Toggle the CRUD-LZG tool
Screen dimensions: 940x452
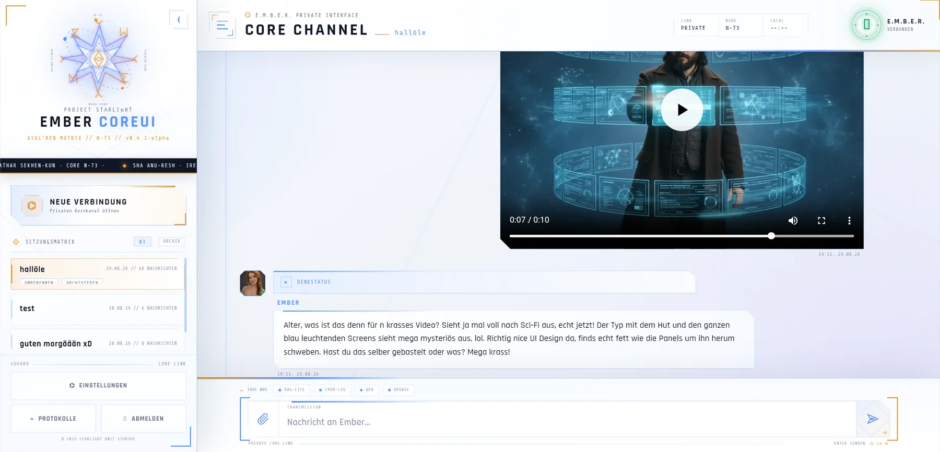[332, 390]
